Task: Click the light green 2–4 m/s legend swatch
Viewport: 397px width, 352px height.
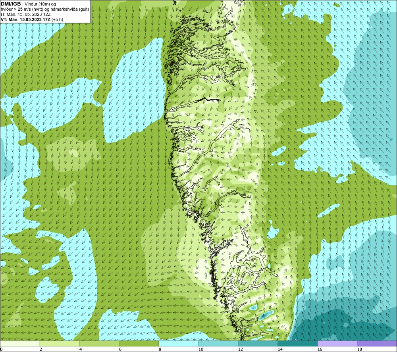Action: click(60, 343)
